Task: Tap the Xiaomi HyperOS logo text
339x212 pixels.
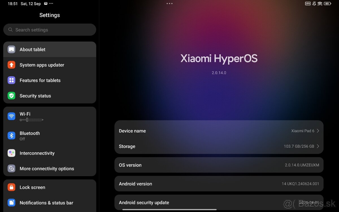Action: [x=219, y=59]
